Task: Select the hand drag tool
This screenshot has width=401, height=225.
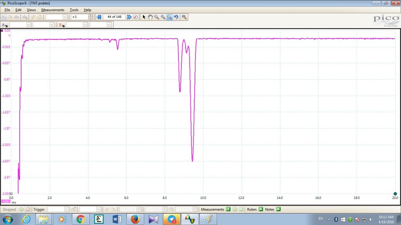Action: 150,17
